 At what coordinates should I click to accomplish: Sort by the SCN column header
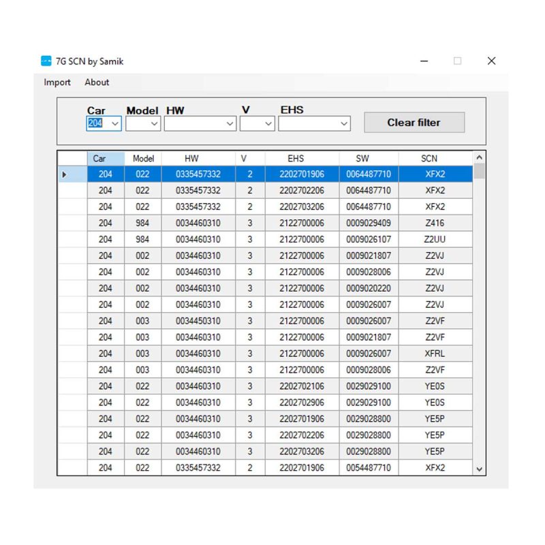[x=429, y=158]
